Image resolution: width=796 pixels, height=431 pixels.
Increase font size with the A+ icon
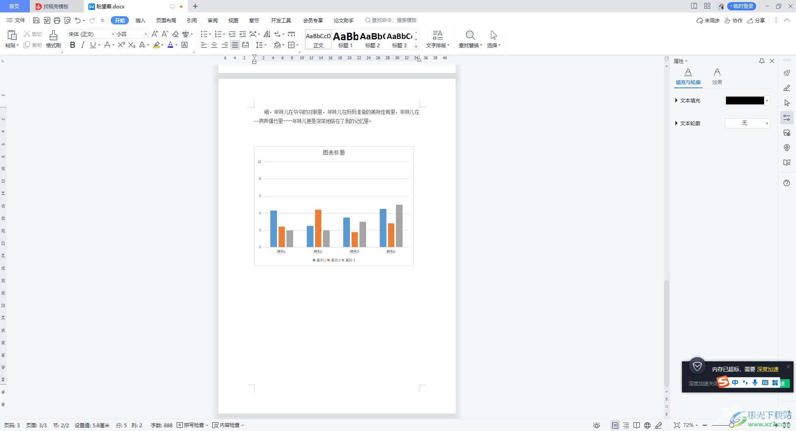(155, 34)
